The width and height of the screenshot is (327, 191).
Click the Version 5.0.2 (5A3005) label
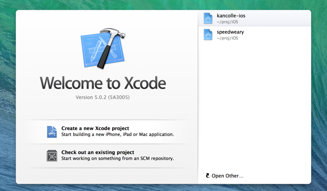(103, 97)
